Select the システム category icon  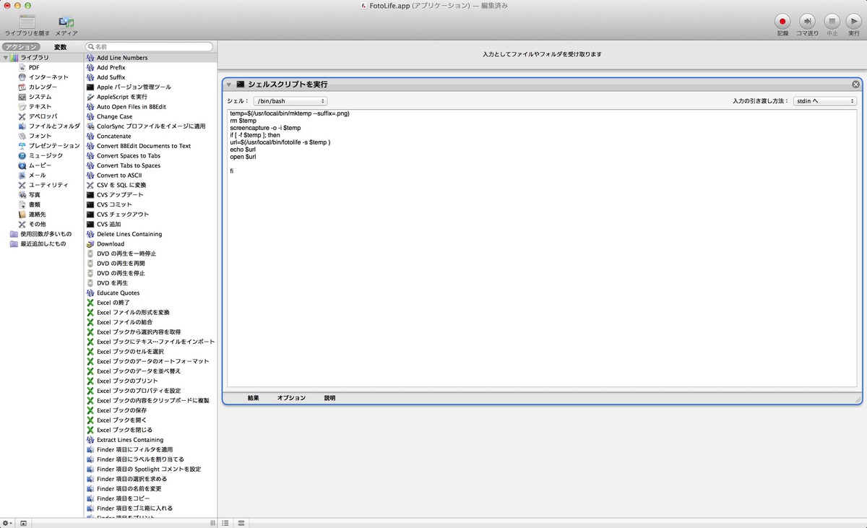point(22,96)
